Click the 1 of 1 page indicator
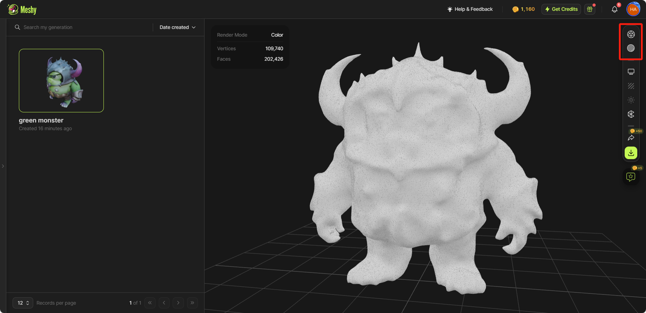The width and height of the screenshot is (646, 313). tap(135, 303)
